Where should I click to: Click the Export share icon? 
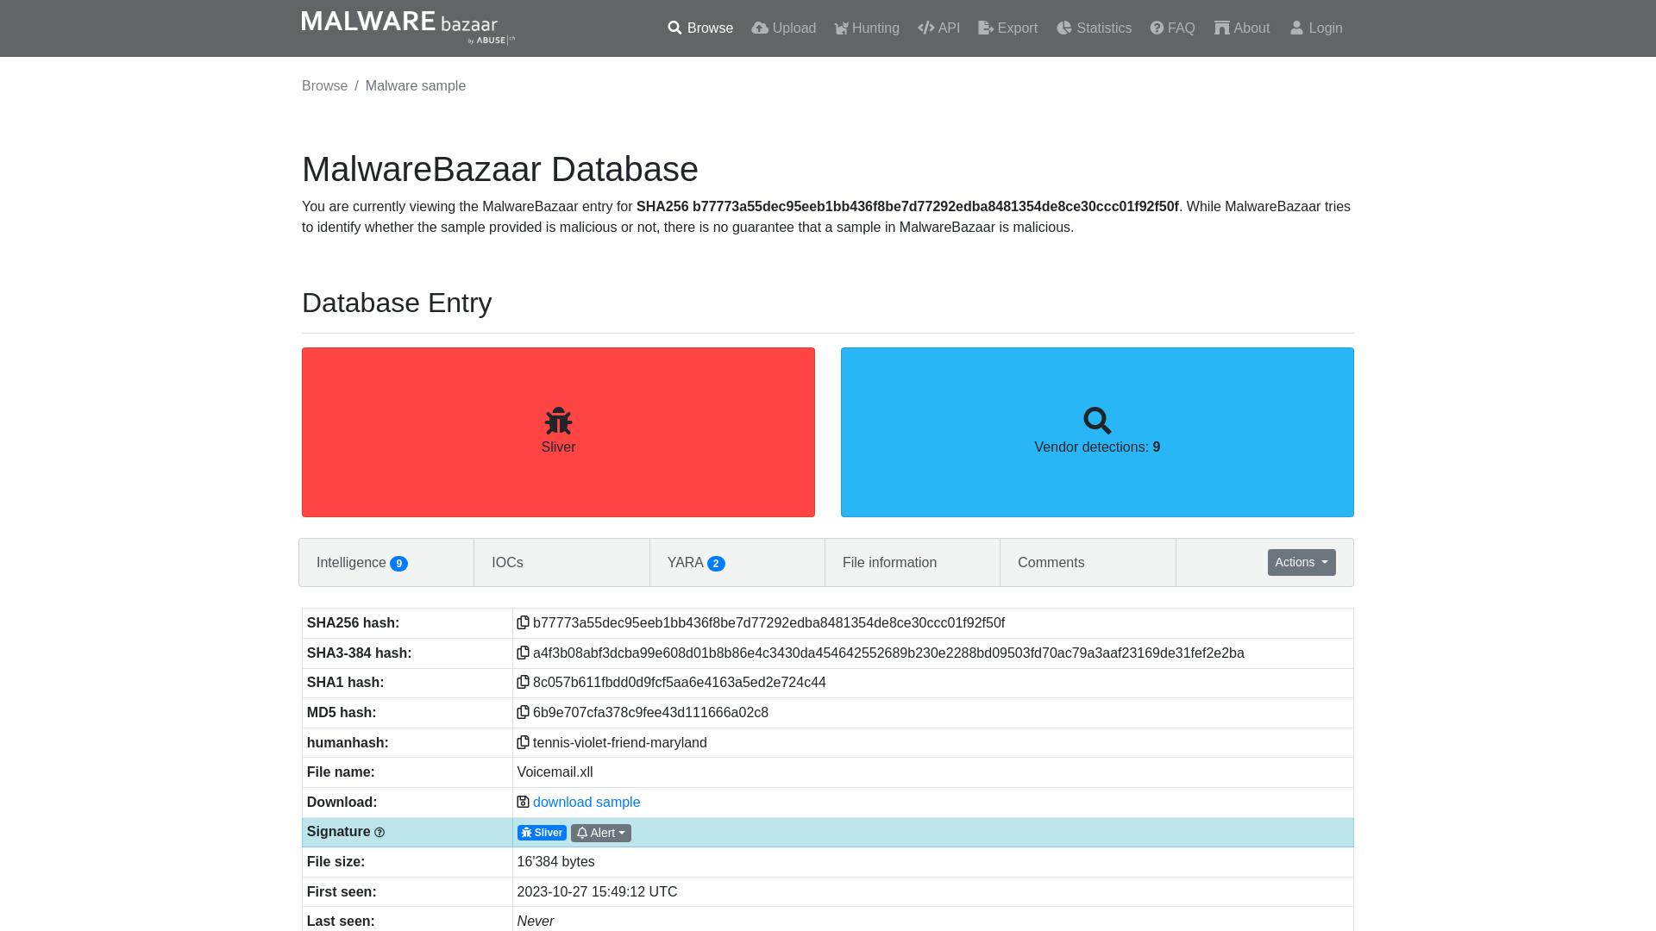pyautogui.click(x=985, y=28)
